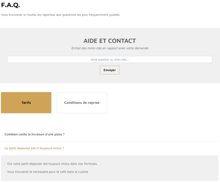Select the Tarifs category tab
220x182 pixels.
coord(26,103)
